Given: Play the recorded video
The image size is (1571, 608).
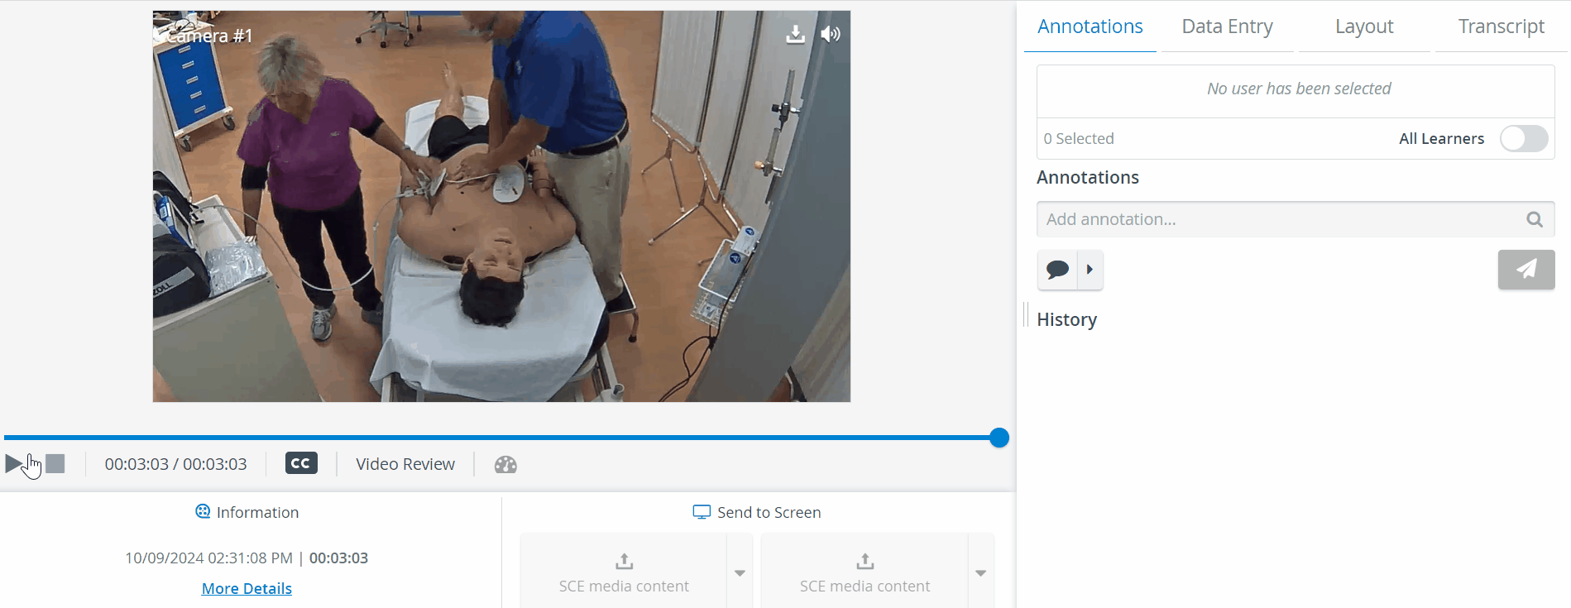Looking at the screenshot, I should pos(14,464).
